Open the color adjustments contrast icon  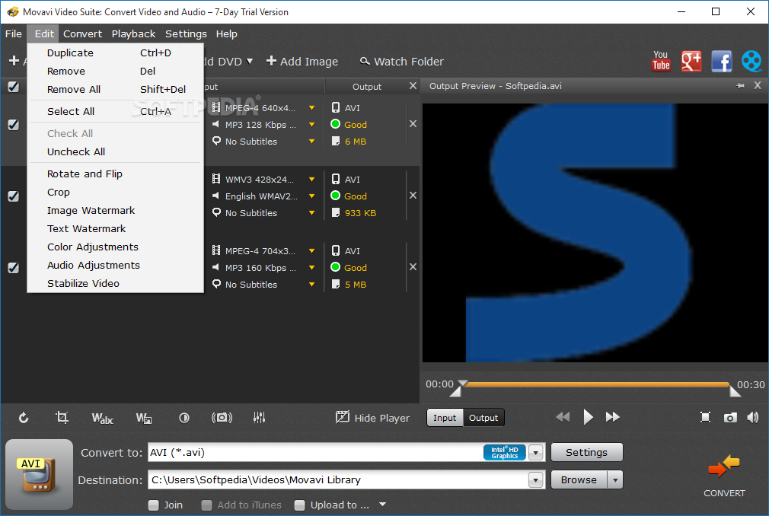click(x=184, y=418)
